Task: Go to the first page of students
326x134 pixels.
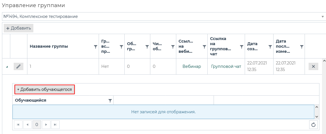Action: pyautogui.click(x=18, y=125)
